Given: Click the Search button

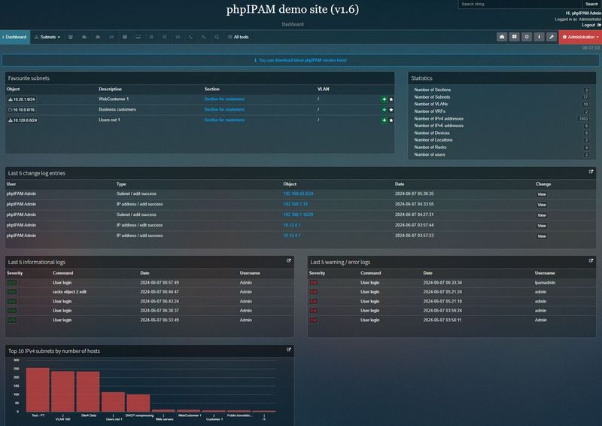Looking at the screenshot, I should click(591, 4).
